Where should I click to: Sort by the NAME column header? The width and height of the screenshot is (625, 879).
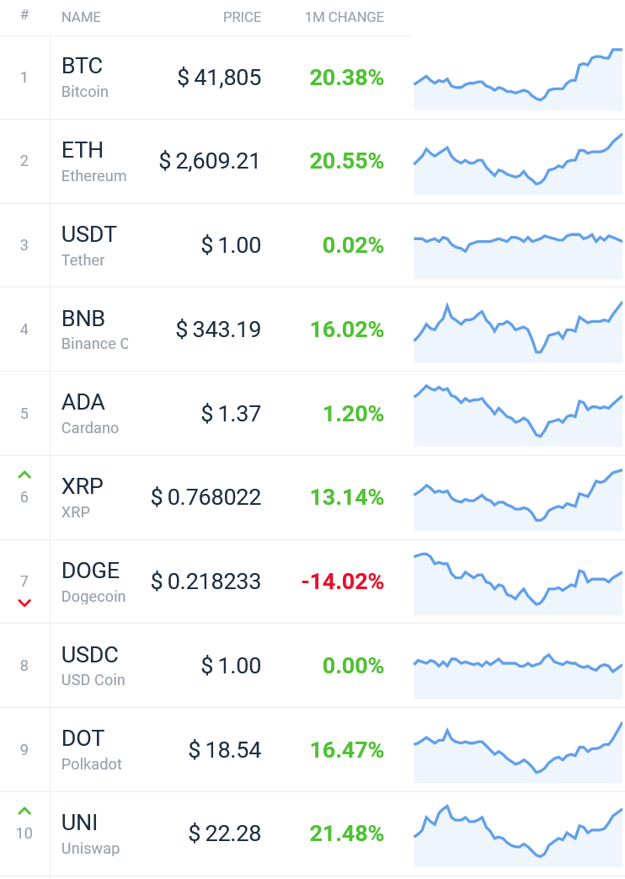pyautogui.click(x=81, y=18)
